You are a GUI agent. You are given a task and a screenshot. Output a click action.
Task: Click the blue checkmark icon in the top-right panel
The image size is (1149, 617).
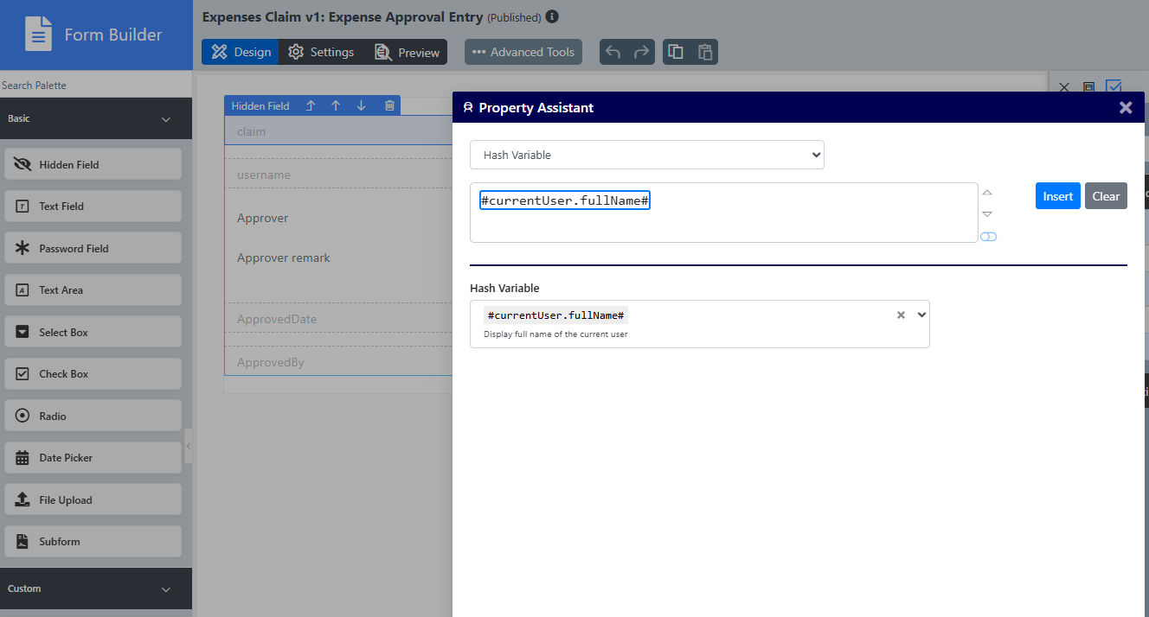1114,87
